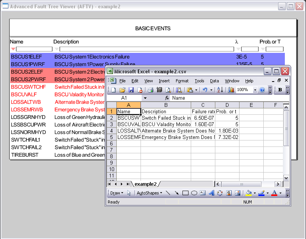Click the Description filter field in AFTV
Viewport: 306px width, 239px height.
[x=147, y=49]
